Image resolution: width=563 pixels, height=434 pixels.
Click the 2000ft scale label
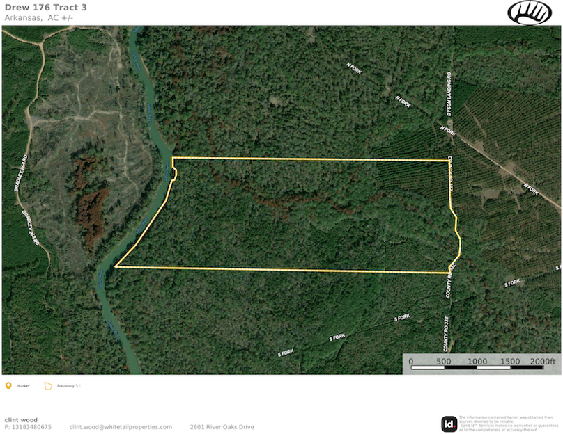(x=543, y=361)
